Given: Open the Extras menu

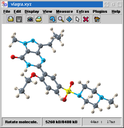Looking at the screenshot, I should click(83, 12).
